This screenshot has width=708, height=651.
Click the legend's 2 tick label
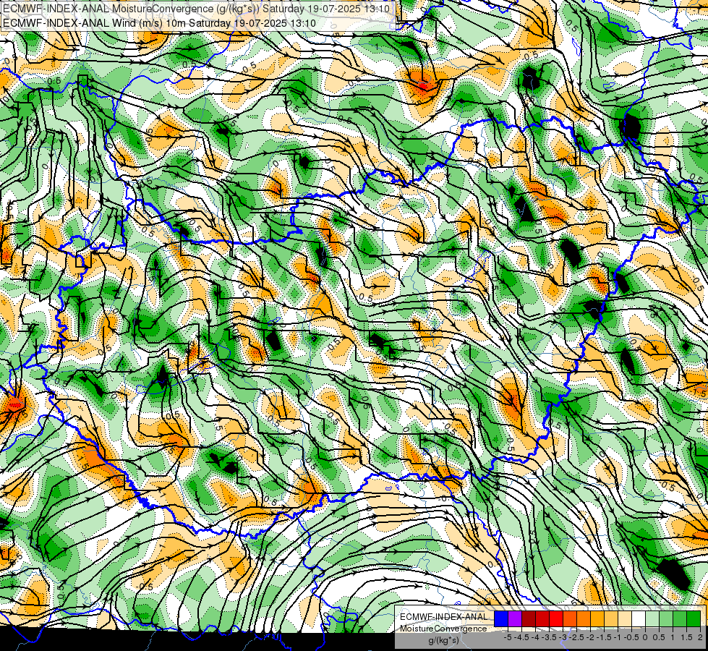coord(700,637)
